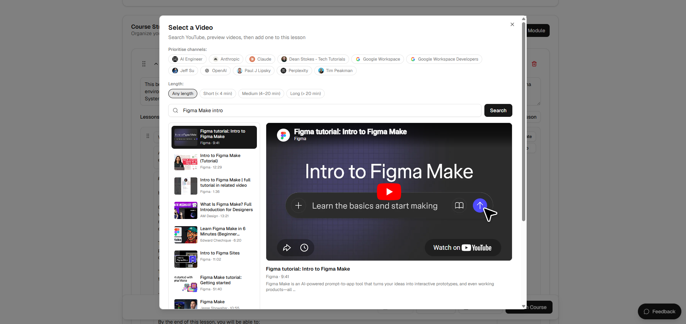
Task: Select Medium (4–20 min) length filter
Action: tap(261, 94)
